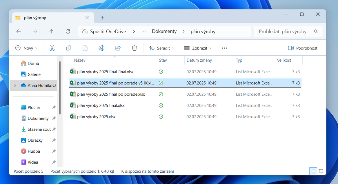Click the Prohledat: plán výroby search box
338x184 pixels.
click(285, 31)
